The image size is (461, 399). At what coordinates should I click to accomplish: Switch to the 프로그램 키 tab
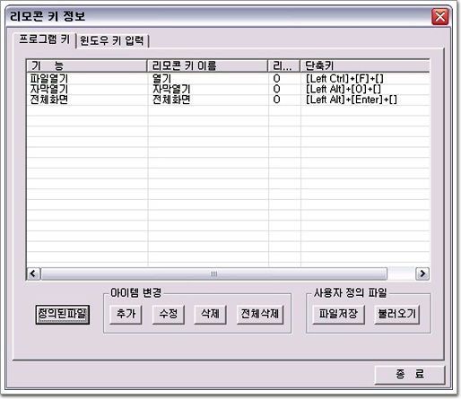pyautogui.click(x=44, y=39)
